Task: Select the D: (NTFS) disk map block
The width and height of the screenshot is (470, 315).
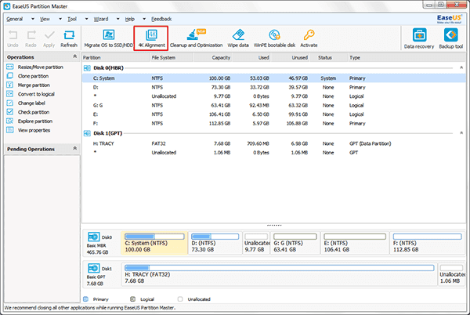Action: [x=215, y=243]
